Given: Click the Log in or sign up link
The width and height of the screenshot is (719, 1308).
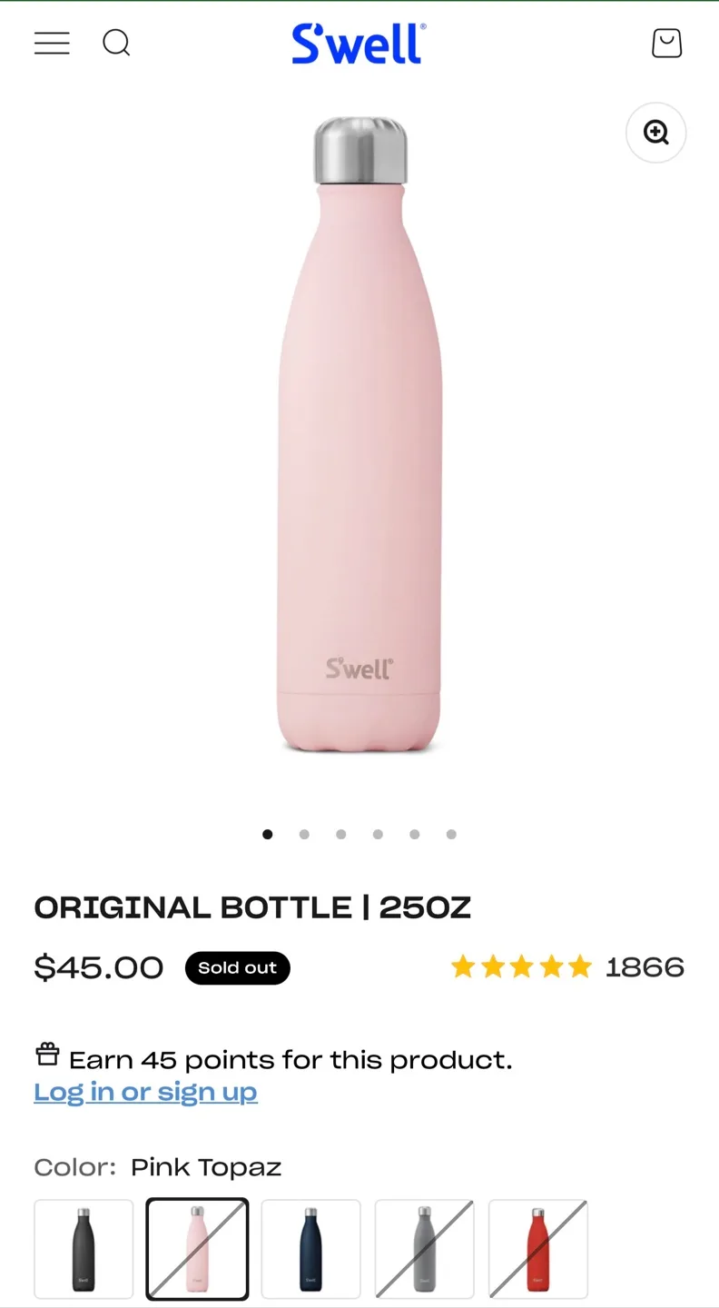Looking at the screenshot, I should (145, 1091).
